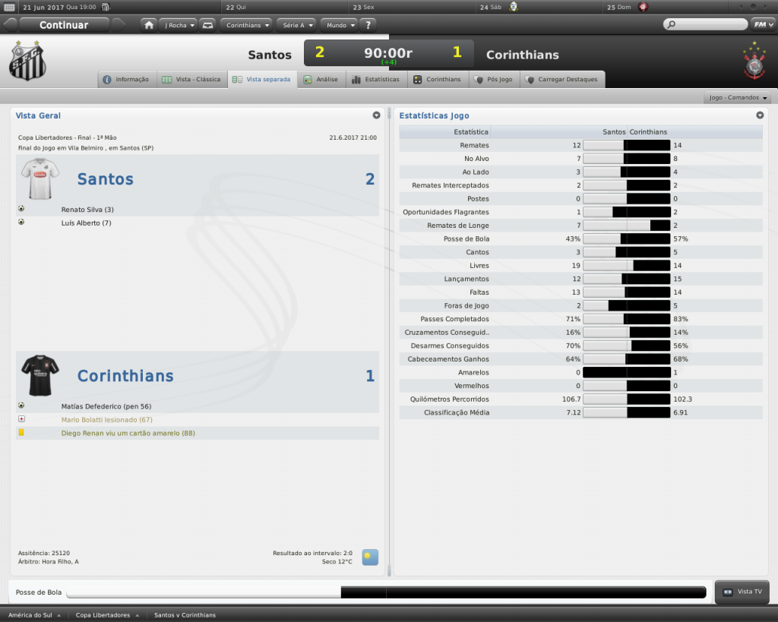Switch to the Pós Jogo tab

494,79
